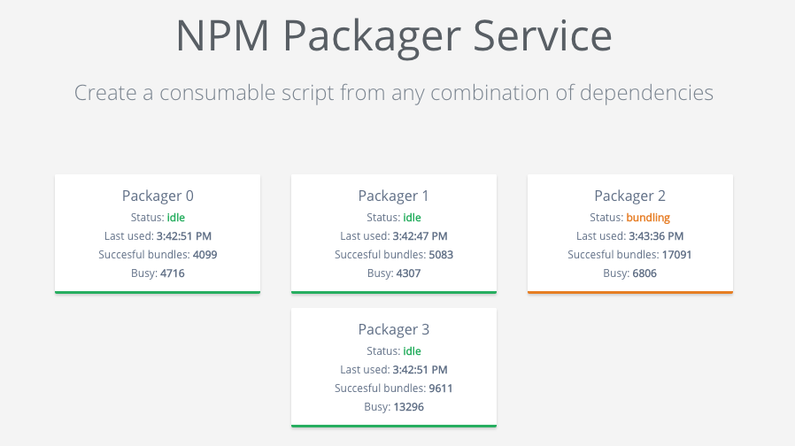Click the successful bundles count 4099
The height and width of the screenshot is (446, 795).
coord(205,255)
